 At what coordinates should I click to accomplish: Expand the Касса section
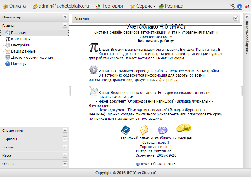[65, 155]
